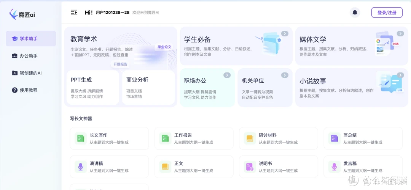Click the 小说故事 chat illustration
Screen dimensions: 411x190
point(391,82)
